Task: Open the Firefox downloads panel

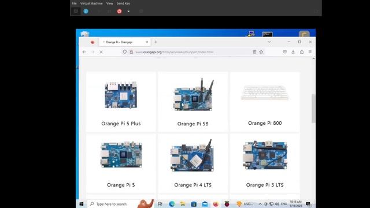Action: pyautogui.click(x=293, y=52)
